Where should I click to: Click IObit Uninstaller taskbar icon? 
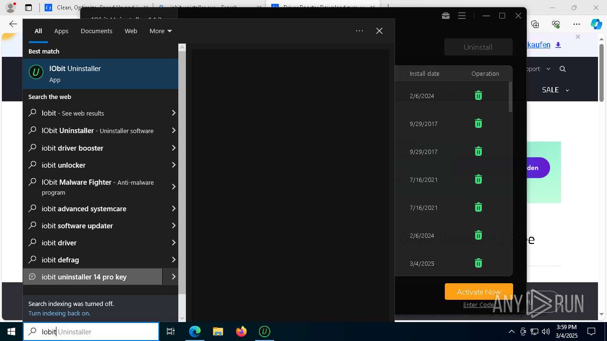[265, 332]
